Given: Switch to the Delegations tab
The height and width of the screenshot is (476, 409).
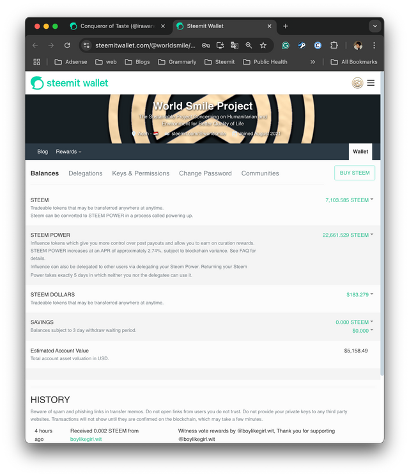Looking at the screenshot, I should pyautogui.click(x=86, y=173).
